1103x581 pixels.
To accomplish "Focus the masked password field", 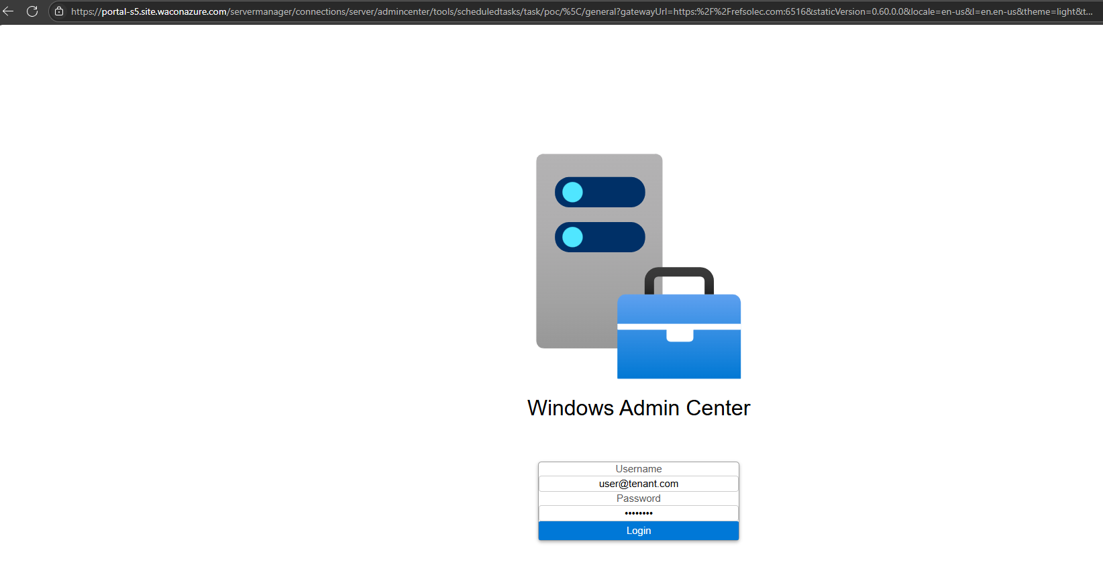I will pyautogui.click(x=639, y=513).
